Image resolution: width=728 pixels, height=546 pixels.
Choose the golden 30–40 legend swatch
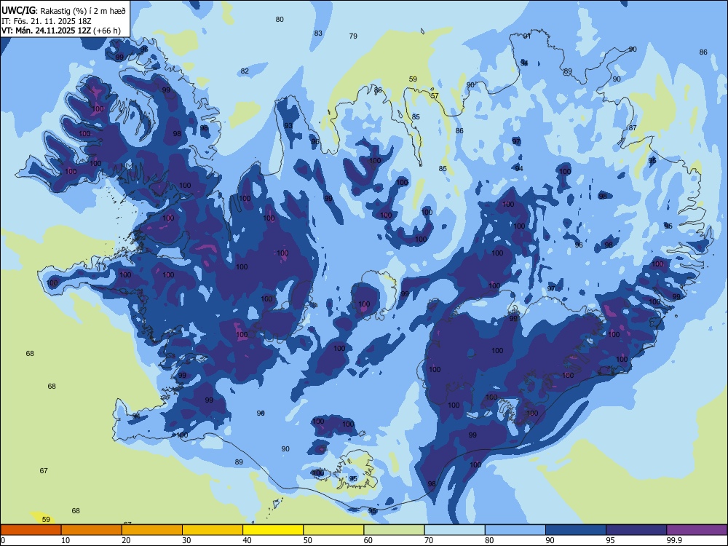213,530
